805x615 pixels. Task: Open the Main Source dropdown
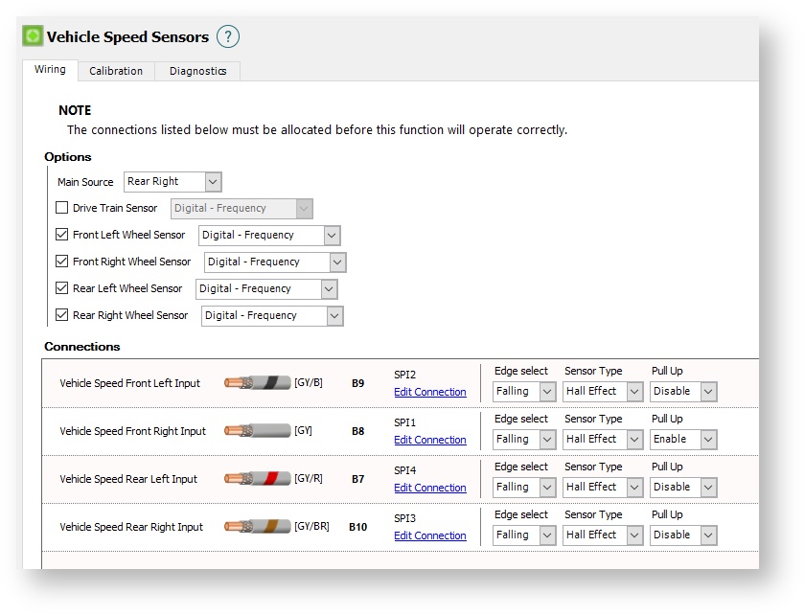point(172,182)
